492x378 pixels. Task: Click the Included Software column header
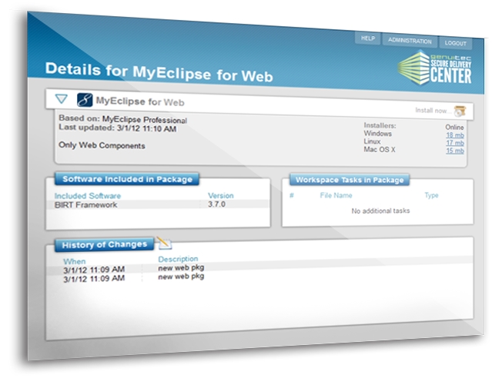pyautogui.click(x=88, y=196)
